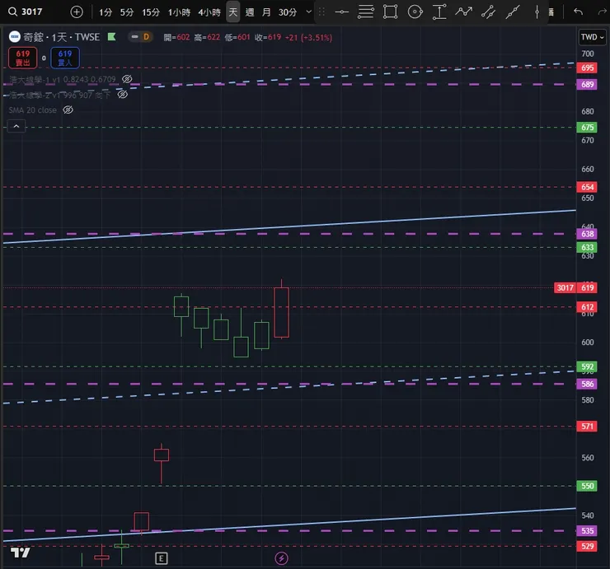Click the 收=619 close value text
Screen dimensions: 610x569
click(x=268, y=37)
